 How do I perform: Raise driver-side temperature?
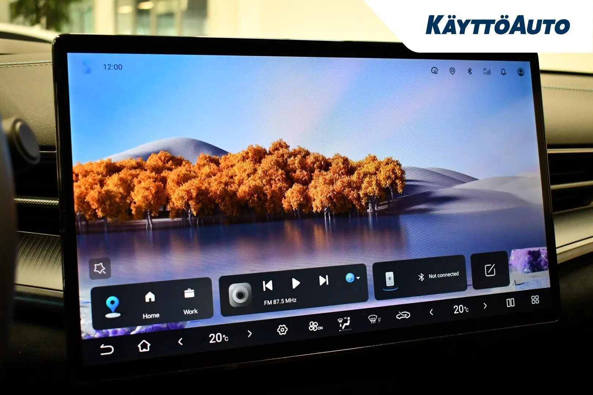(x=250, y=334)
